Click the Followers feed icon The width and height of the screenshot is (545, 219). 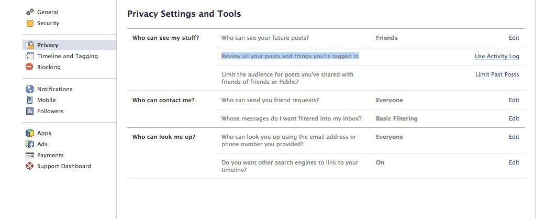click(x=30, y=111)
